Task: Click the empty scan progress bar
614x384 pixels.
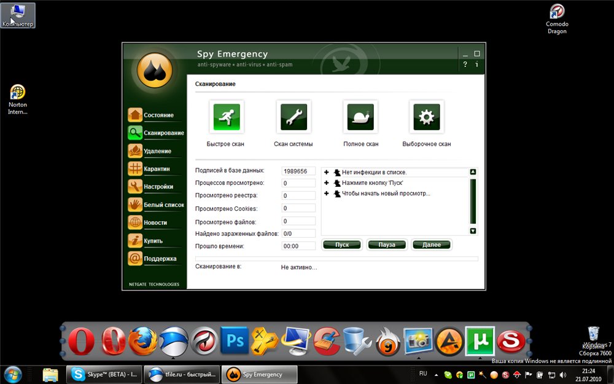Action: pyautogui.click(x=336, y=259)
